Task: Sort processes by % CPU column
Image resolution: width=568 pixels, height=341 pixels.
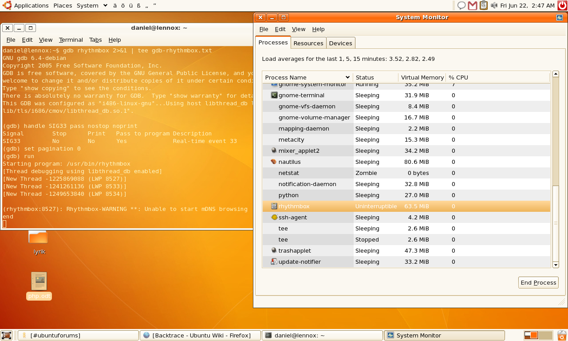Action: (x=458, y=77)
